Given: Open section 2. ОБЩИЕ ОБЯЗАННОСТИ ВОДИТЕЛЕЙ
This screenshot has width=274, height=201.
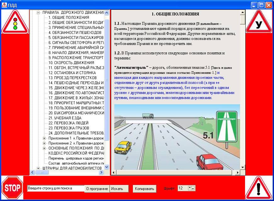Looking at the screenshot, I should click(x=76, y=23).
